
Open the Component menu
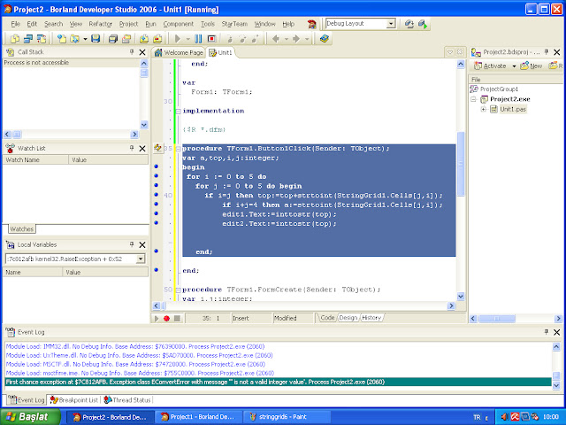pos(179,24)
